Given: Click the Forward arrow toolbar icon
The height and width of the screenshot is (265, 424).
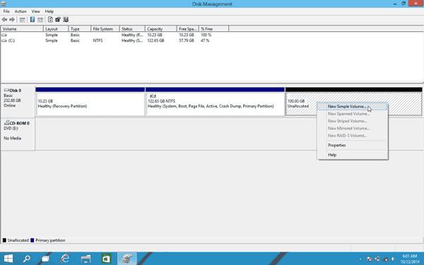Looking at the screenshot, I should 12,20.
